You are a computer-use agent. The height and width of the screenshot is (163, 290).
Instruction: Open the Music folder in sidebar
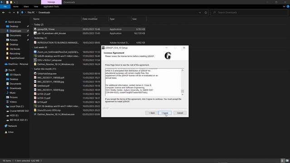pos(13,93)
